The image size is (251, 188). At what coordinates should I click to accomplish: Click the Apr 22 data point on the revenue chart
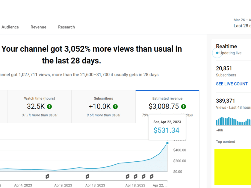point(167,143)
